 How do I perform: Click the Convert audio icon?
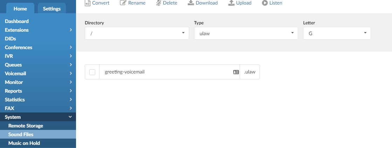coord(88,3)
